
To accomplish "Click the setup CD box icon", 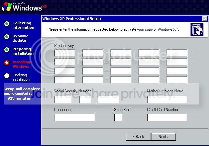I will tap(197, 30).
